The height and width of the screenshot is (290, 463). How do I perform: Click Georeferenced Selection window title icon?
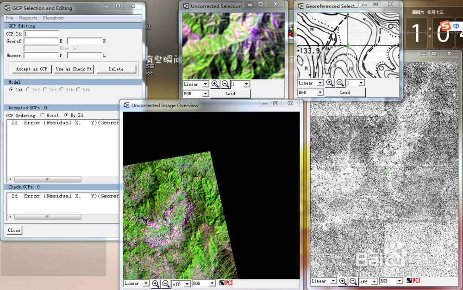point(300,6)
